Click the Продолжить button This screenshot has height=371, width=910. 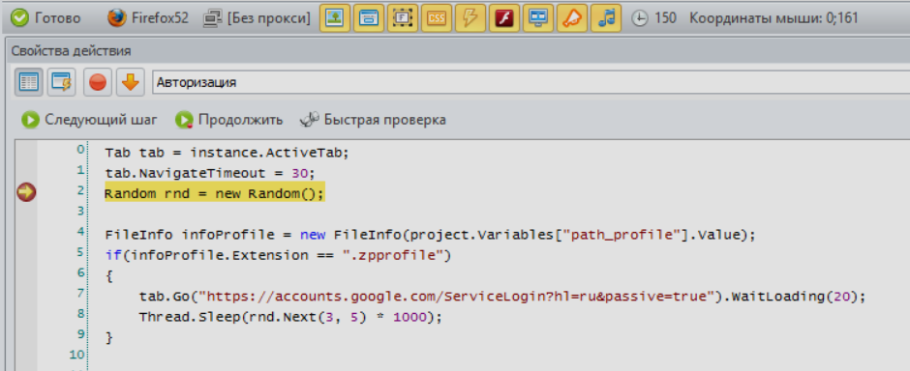pyautogui.click(x=228, y=120)
